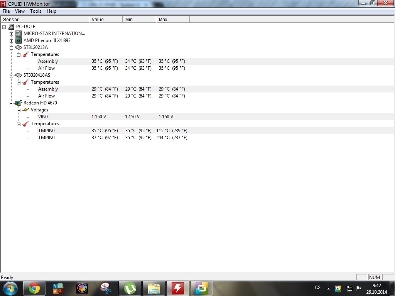Collapse Temperatures under Radeon HD 4670
Viewport: 395px width, 296px height.
(x=19, y=124)
